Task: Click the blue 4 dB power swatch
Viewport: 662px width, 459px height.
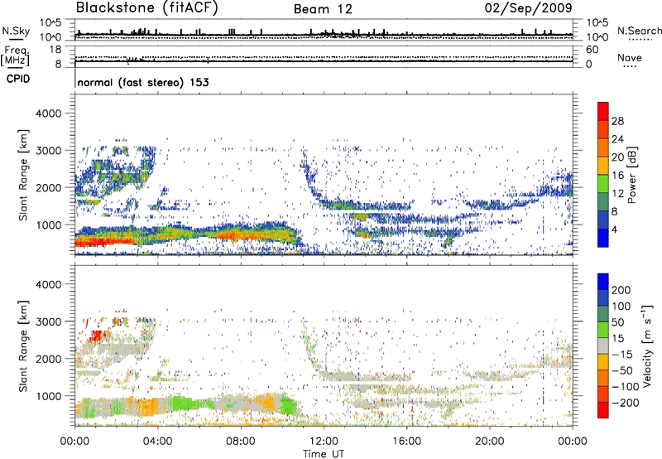Action: (x=603, y=238)
